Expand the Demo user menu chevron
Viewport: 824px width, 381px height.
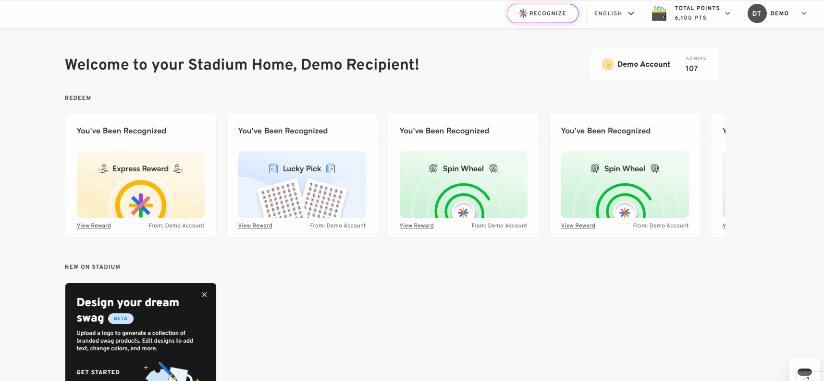click(x=804, y=13)
